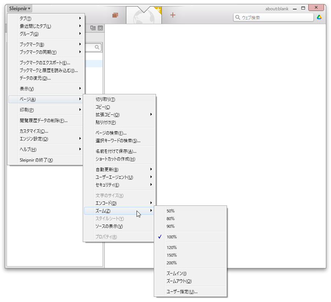
Task: Select データの復元(D)... menu item
Action: [46, 78]
